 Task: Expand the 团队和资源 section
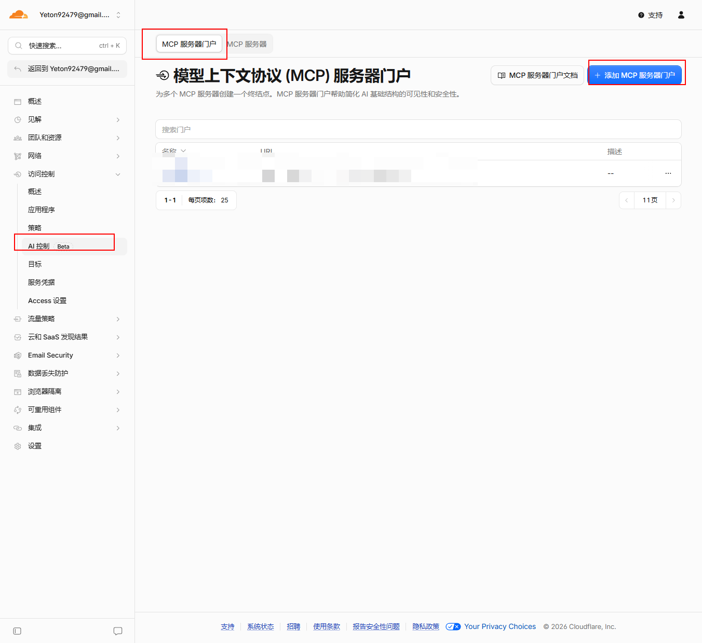(x=67, y=138)
